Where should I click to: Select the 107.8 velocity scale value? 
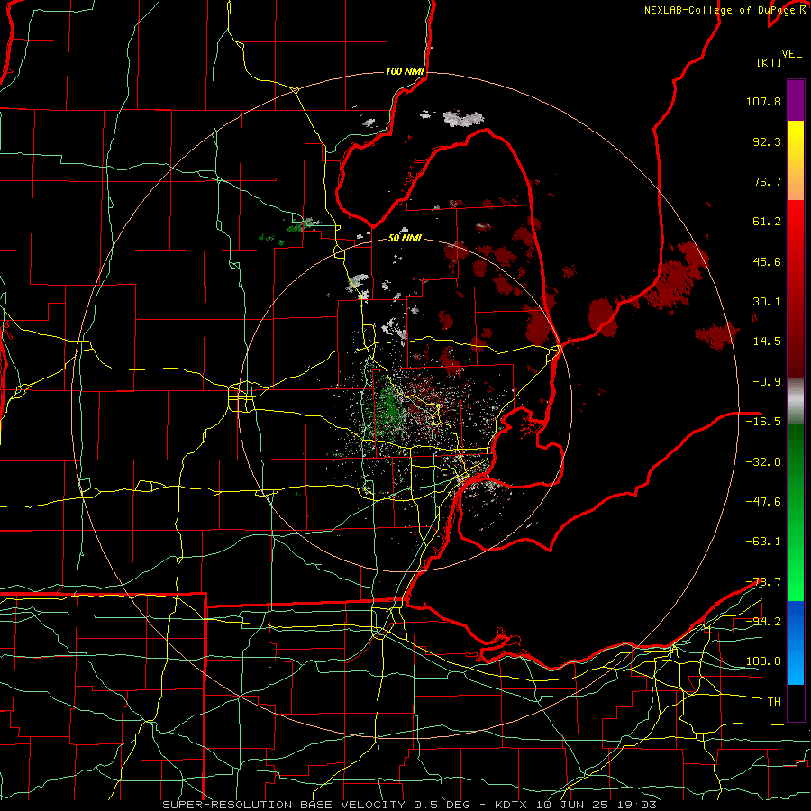pos(763,101)
